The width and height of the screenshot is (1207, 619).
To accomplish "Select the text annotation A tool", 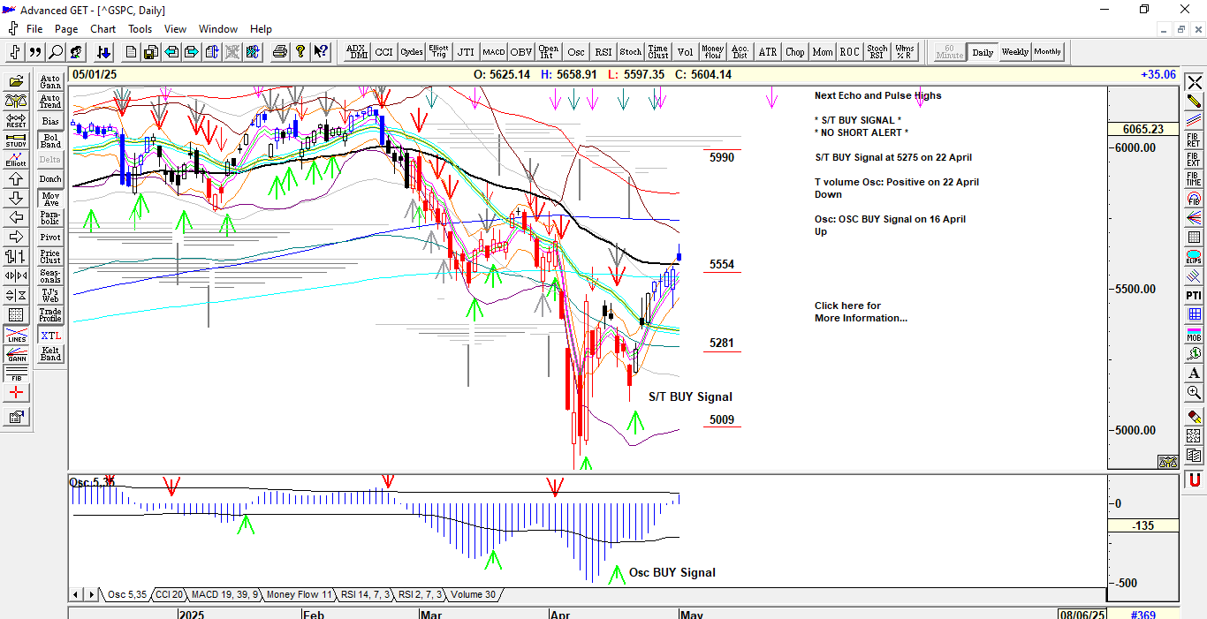I will (1194, 373).
